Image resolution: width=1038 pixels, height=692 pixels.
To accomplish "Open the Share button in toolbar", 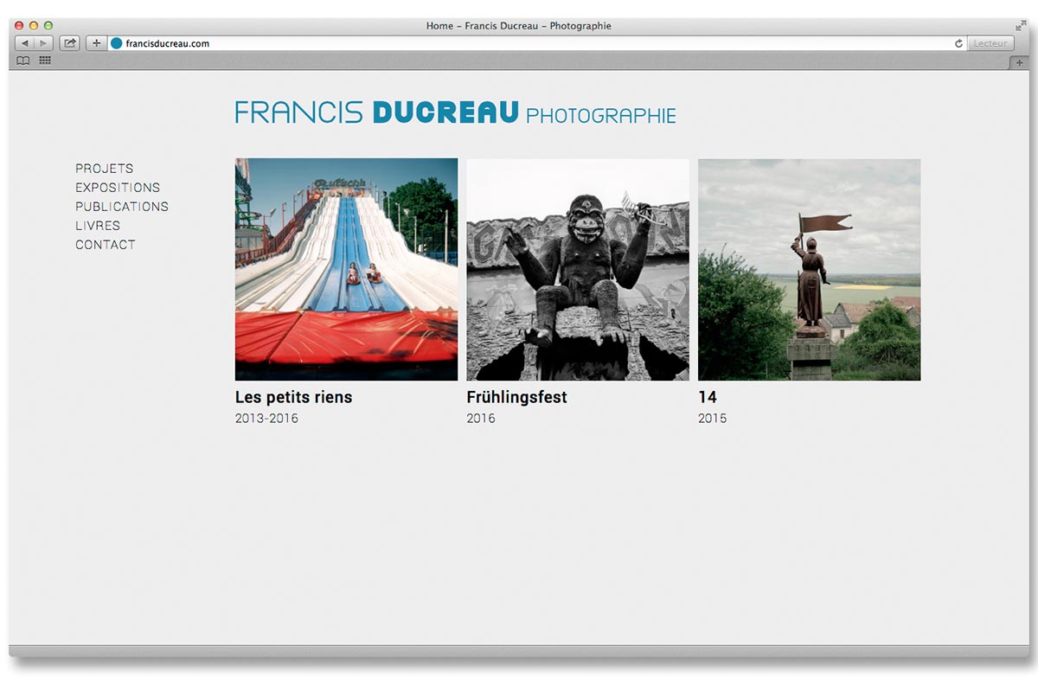I will 69,43.
